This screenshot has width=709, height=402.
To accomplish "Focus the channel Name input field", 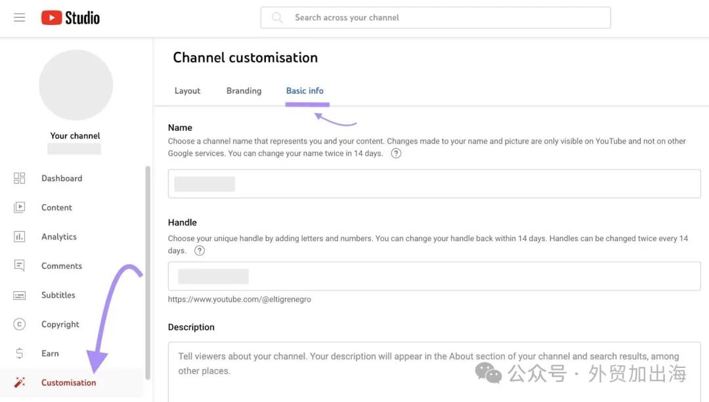I will click(x=434, y=184).
